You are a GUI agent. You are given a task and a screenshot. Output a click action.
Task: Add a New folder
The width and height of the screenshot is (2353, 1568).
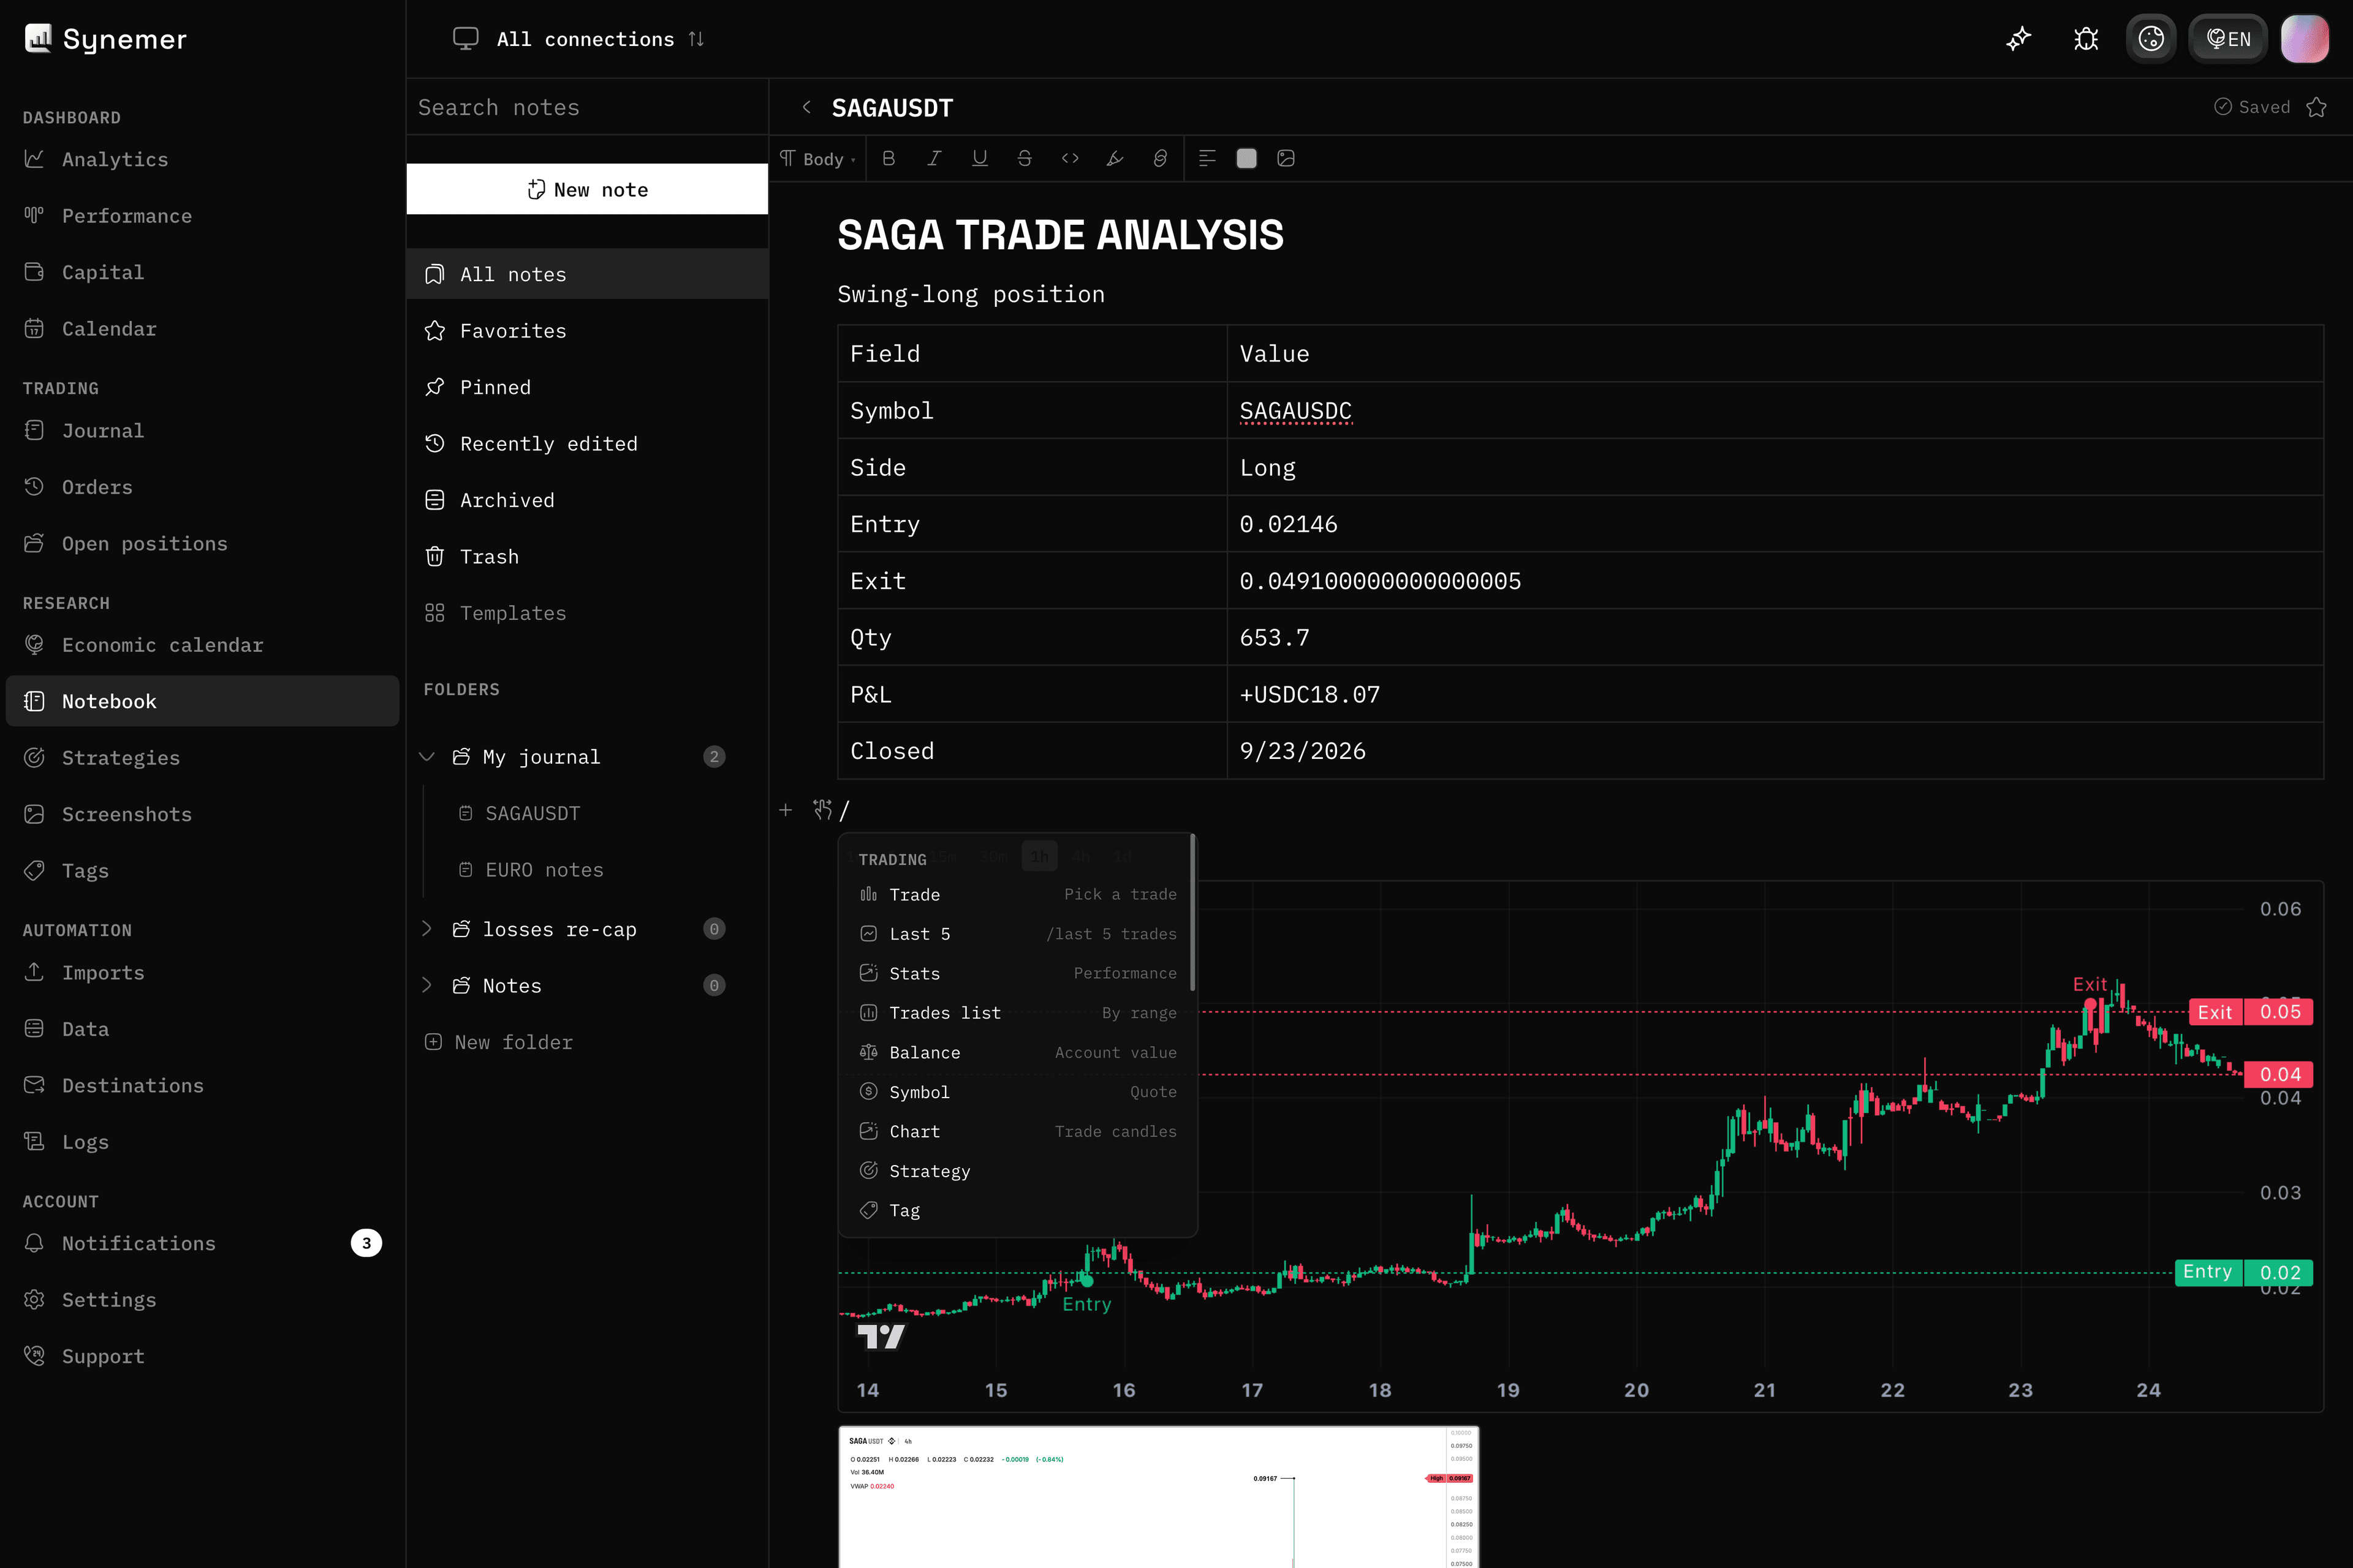click(x=498, y=1042)
